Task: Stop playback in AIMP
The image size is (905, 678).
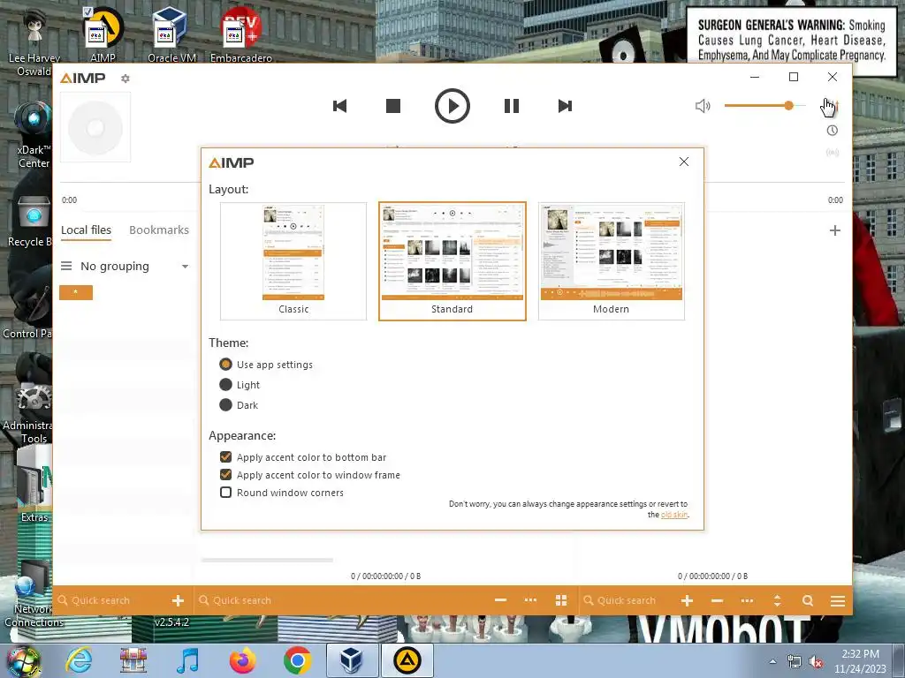Action: [393, 106]
